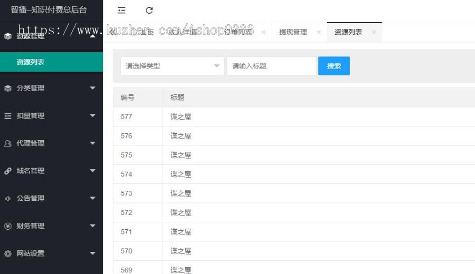Switch to the 提现管理 tab
Screen dimensions: 475x274
(x=293, y=32)
